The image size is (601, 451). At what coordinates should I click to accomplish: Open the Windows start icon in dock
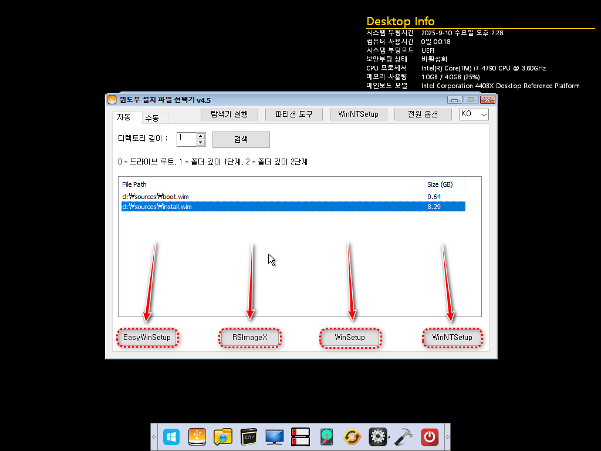coord(171,437)
